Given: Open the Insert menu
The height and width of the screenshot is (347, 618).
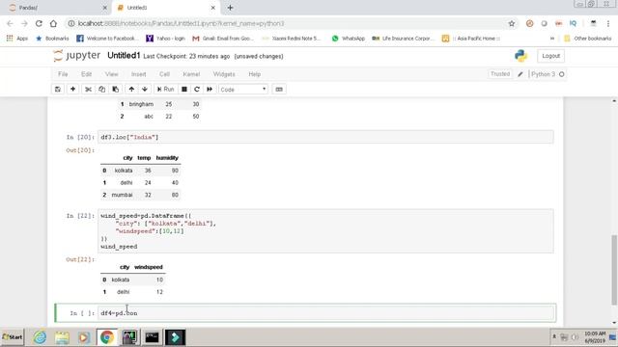Looking at the screenshot, I should pos(138,74).
